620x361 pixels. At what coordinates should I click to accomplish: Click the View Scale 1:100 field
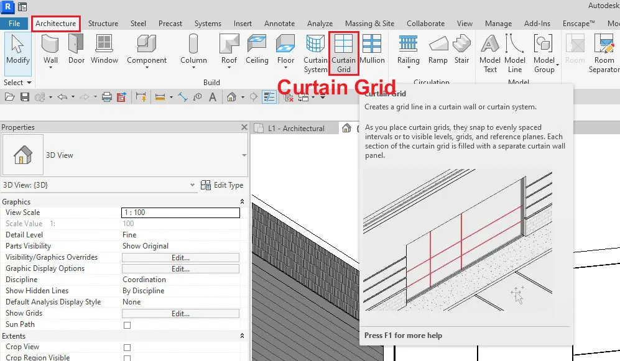[x=180, y=212]
